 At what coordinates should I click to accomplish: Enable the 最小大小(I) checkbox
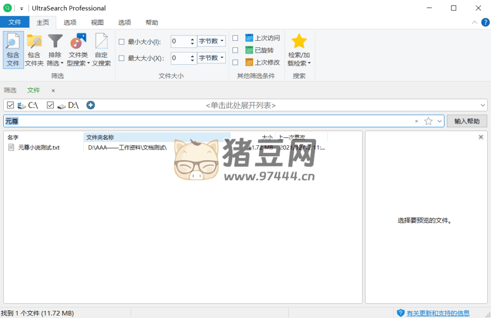121,42
